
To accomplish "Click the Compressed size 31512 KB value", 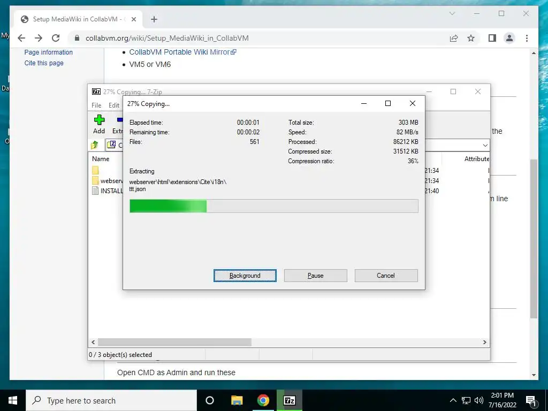I will [406, 151].
